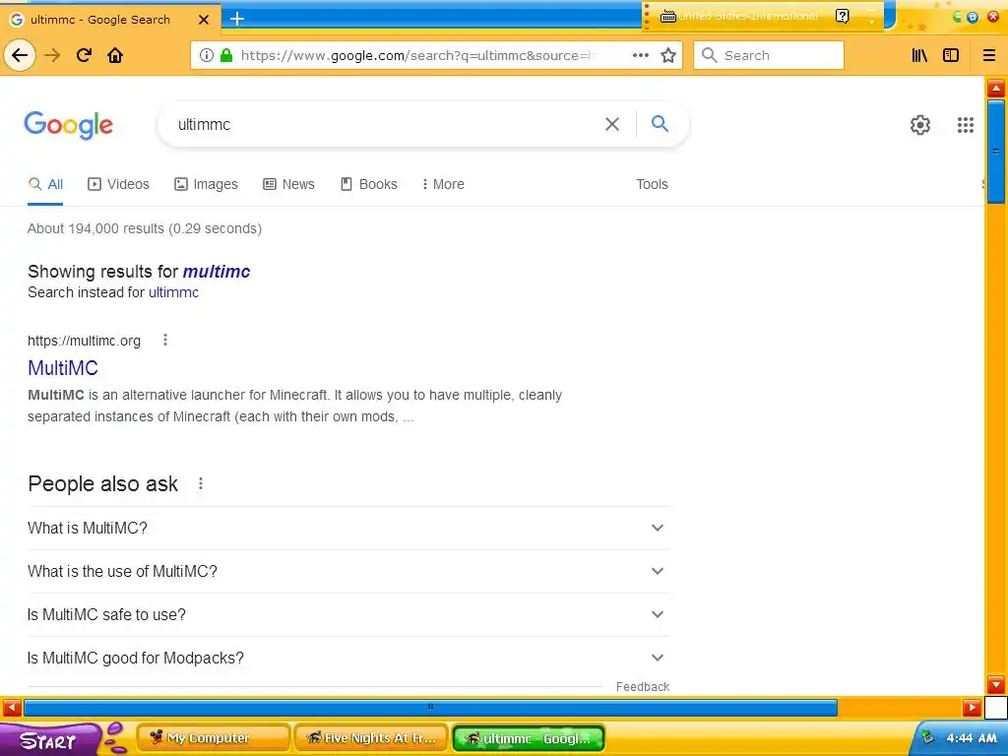This screenshot has width=1008, height=756.
Task: Open page actions three-dot menu in address bar
Action: (640, 55)
